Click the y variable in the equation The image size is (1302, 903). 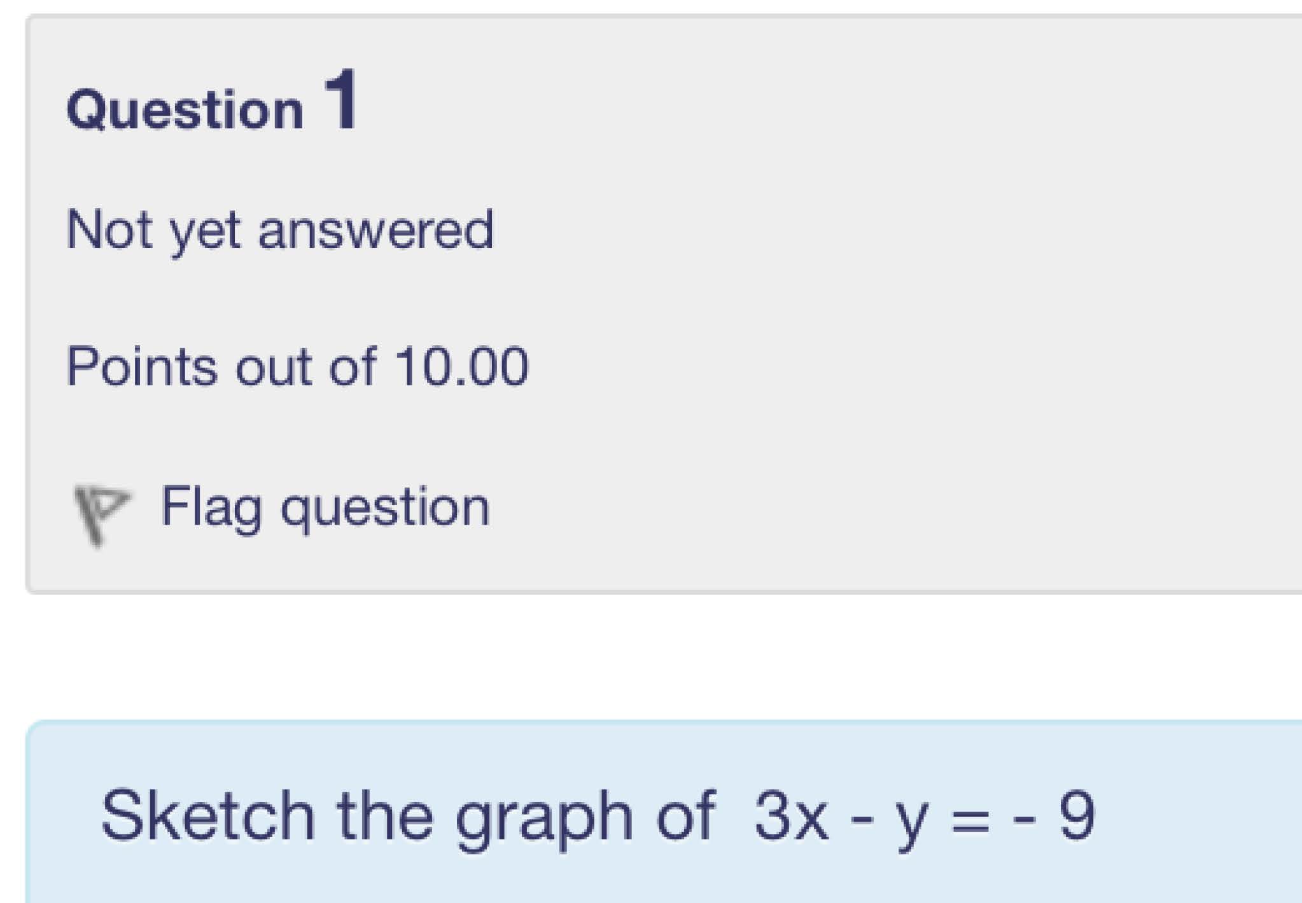pos(911,820)
